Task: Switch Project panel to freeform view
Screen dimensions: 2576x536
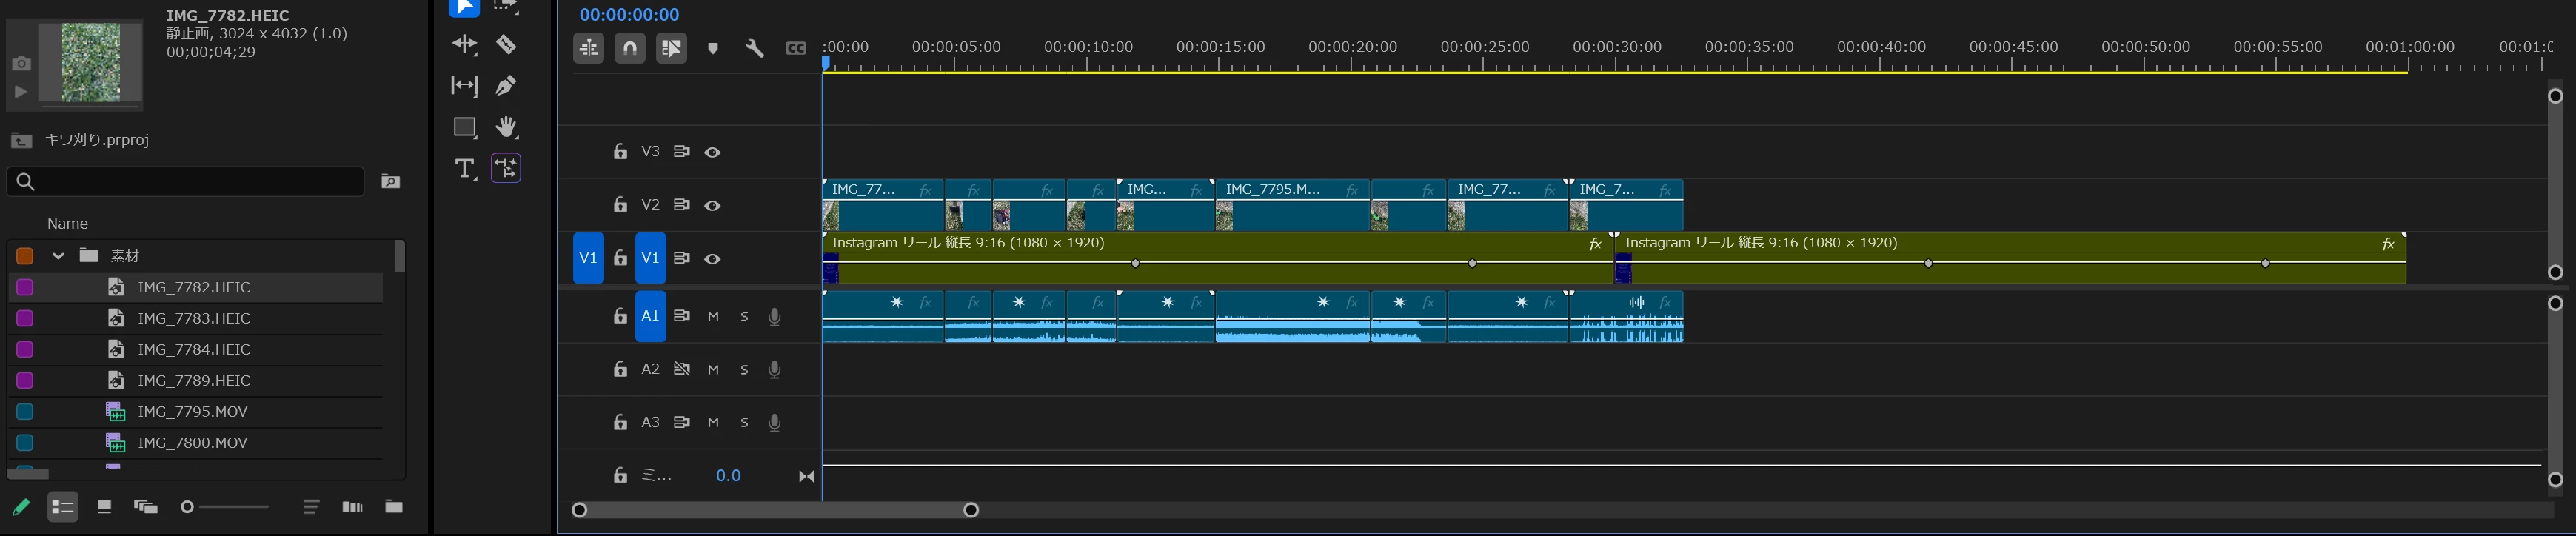Action: 146,507
